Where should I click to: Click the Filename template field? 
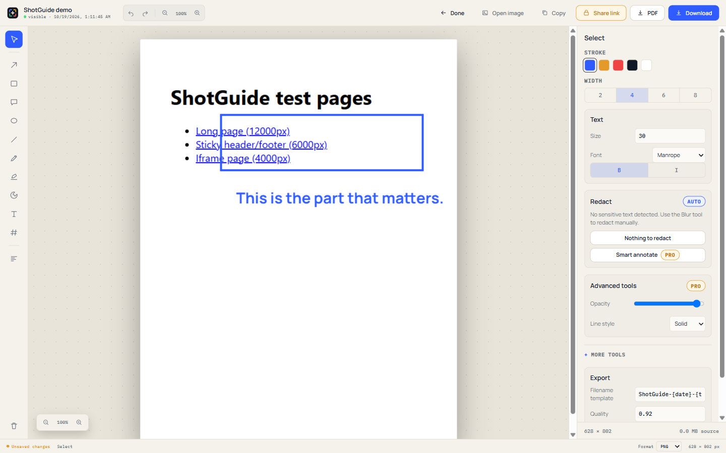(670, 394)
